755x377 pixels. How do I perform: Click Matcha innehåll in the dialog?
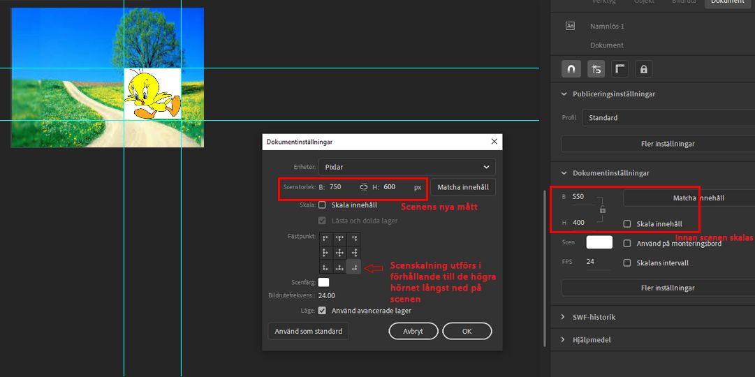(x=463, y=187)
